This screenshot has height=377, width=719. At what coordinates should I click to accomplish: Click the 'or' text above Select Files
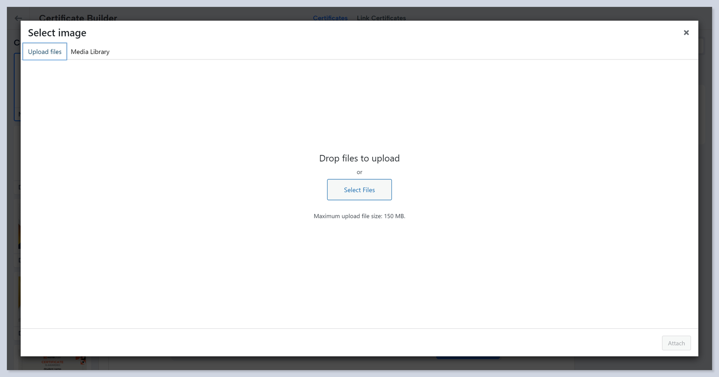[359, 172]
